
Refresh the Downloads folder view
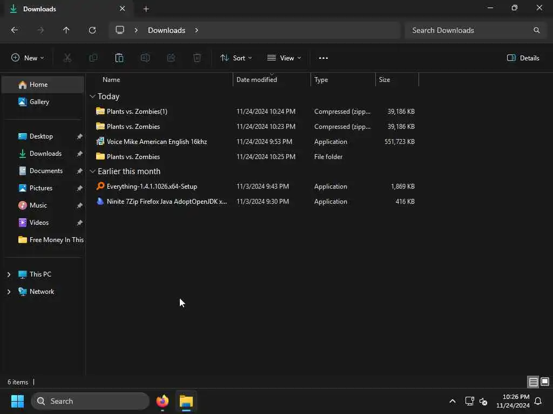click(x=92, y=30)
